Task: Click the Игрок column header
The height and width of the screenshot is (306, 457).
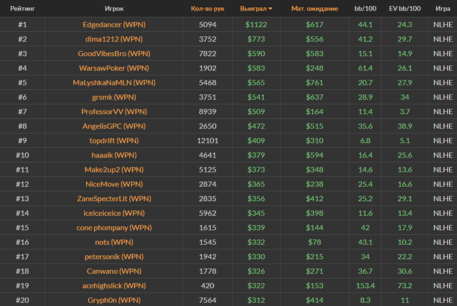Action: (x=114, y=8)
